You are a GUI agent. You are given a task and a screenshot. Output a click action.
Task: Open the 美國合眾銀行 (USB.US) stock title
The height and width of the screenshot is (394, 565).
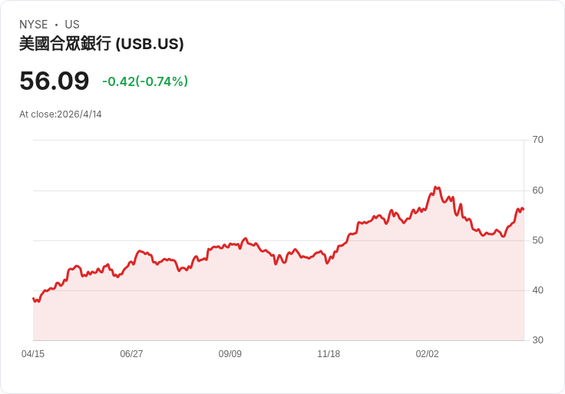pyautogui.click(x=101, y=45)
